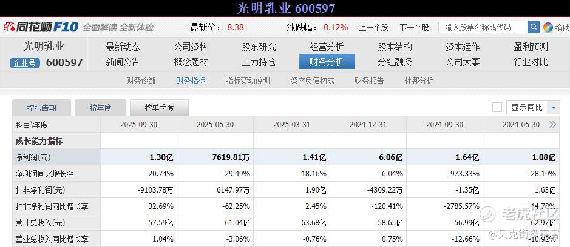Click the 2025-03-31 column header
The height and width of the screenshot is (247, 570).
pos(291,125)
